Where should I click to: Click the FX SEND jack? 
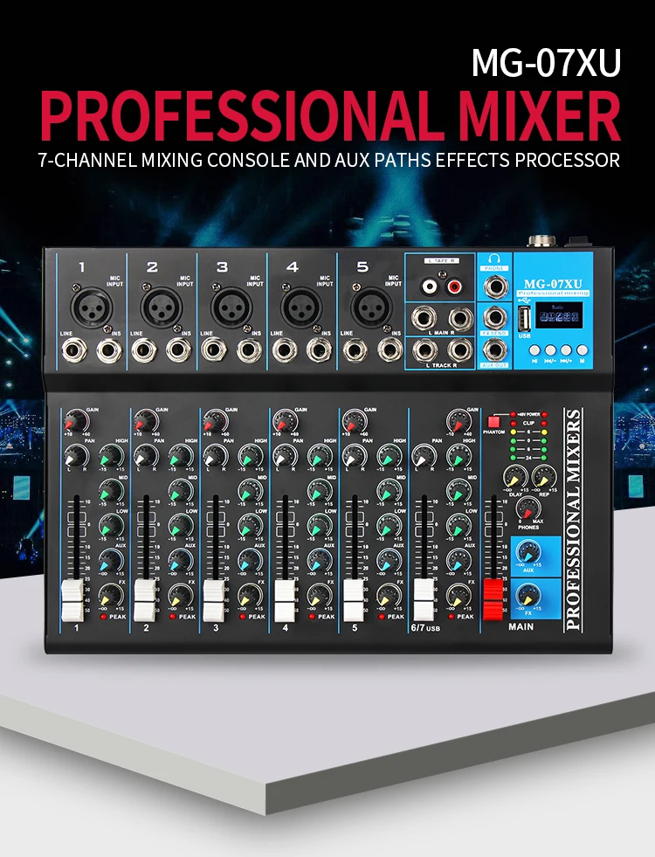point(495,317)
